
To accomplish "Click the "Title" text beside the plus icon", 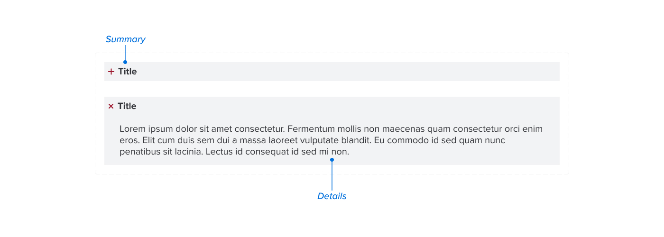I will [x=128, y=72].
